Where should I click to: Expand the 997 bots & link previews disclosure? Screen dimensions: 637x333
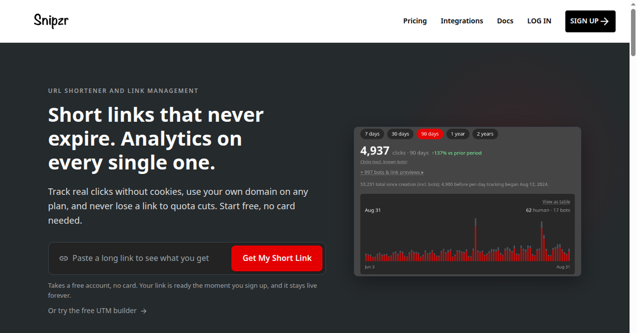click(392, 172)
